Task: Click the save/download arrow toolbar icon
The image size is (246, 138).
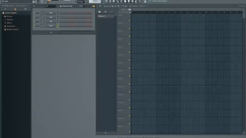Action: coord(145,2)
